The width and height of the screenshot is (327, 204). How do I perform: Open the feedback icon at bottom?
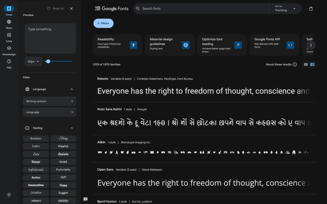[85, 199]
